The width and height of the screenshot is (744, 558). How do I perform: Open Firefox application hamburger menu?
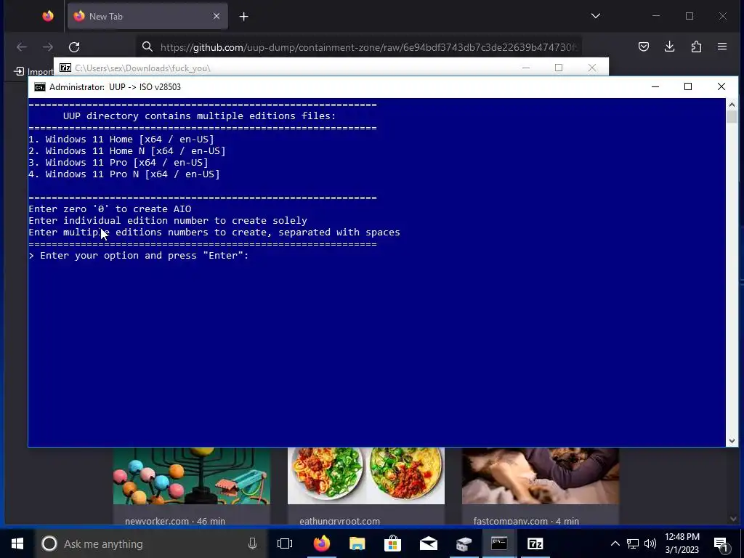pos(722,46)
